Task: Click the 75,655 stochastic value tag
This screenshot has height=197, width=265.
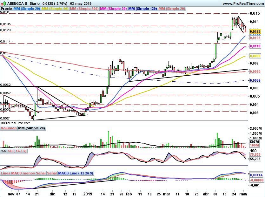Action: coord(255,154)
